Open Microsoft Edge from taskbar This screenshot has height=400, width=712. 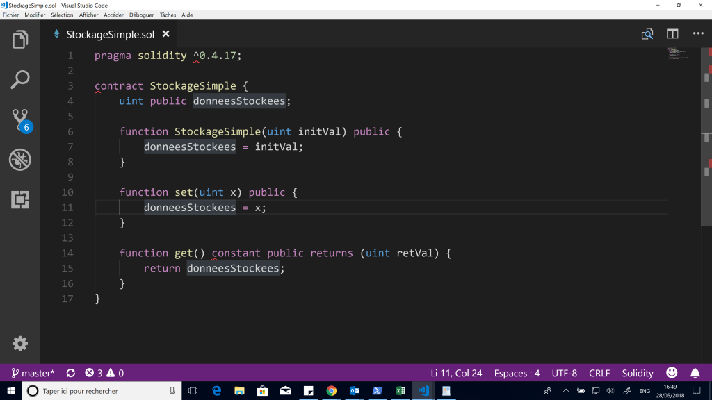(217, 391)
